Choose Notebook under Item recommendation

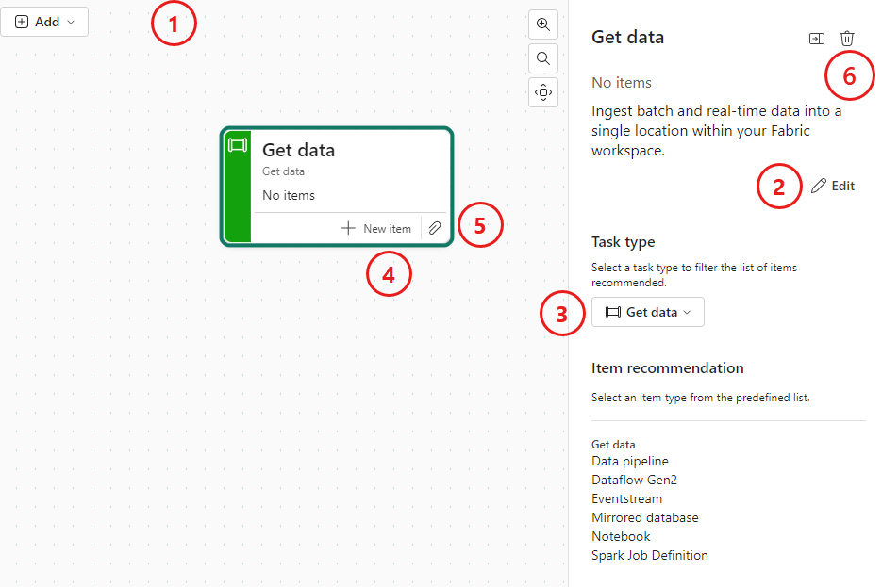tap(621, 536)
